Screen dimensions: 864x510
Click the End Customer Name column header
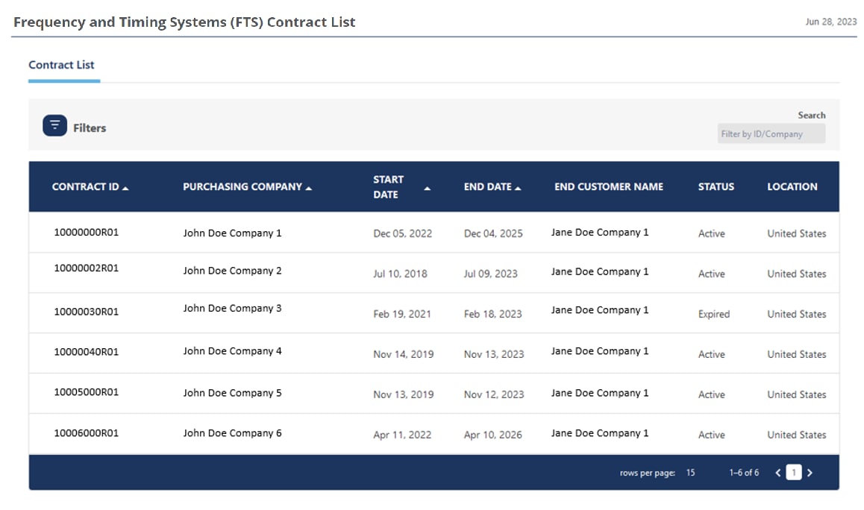[x=608, y=187]
